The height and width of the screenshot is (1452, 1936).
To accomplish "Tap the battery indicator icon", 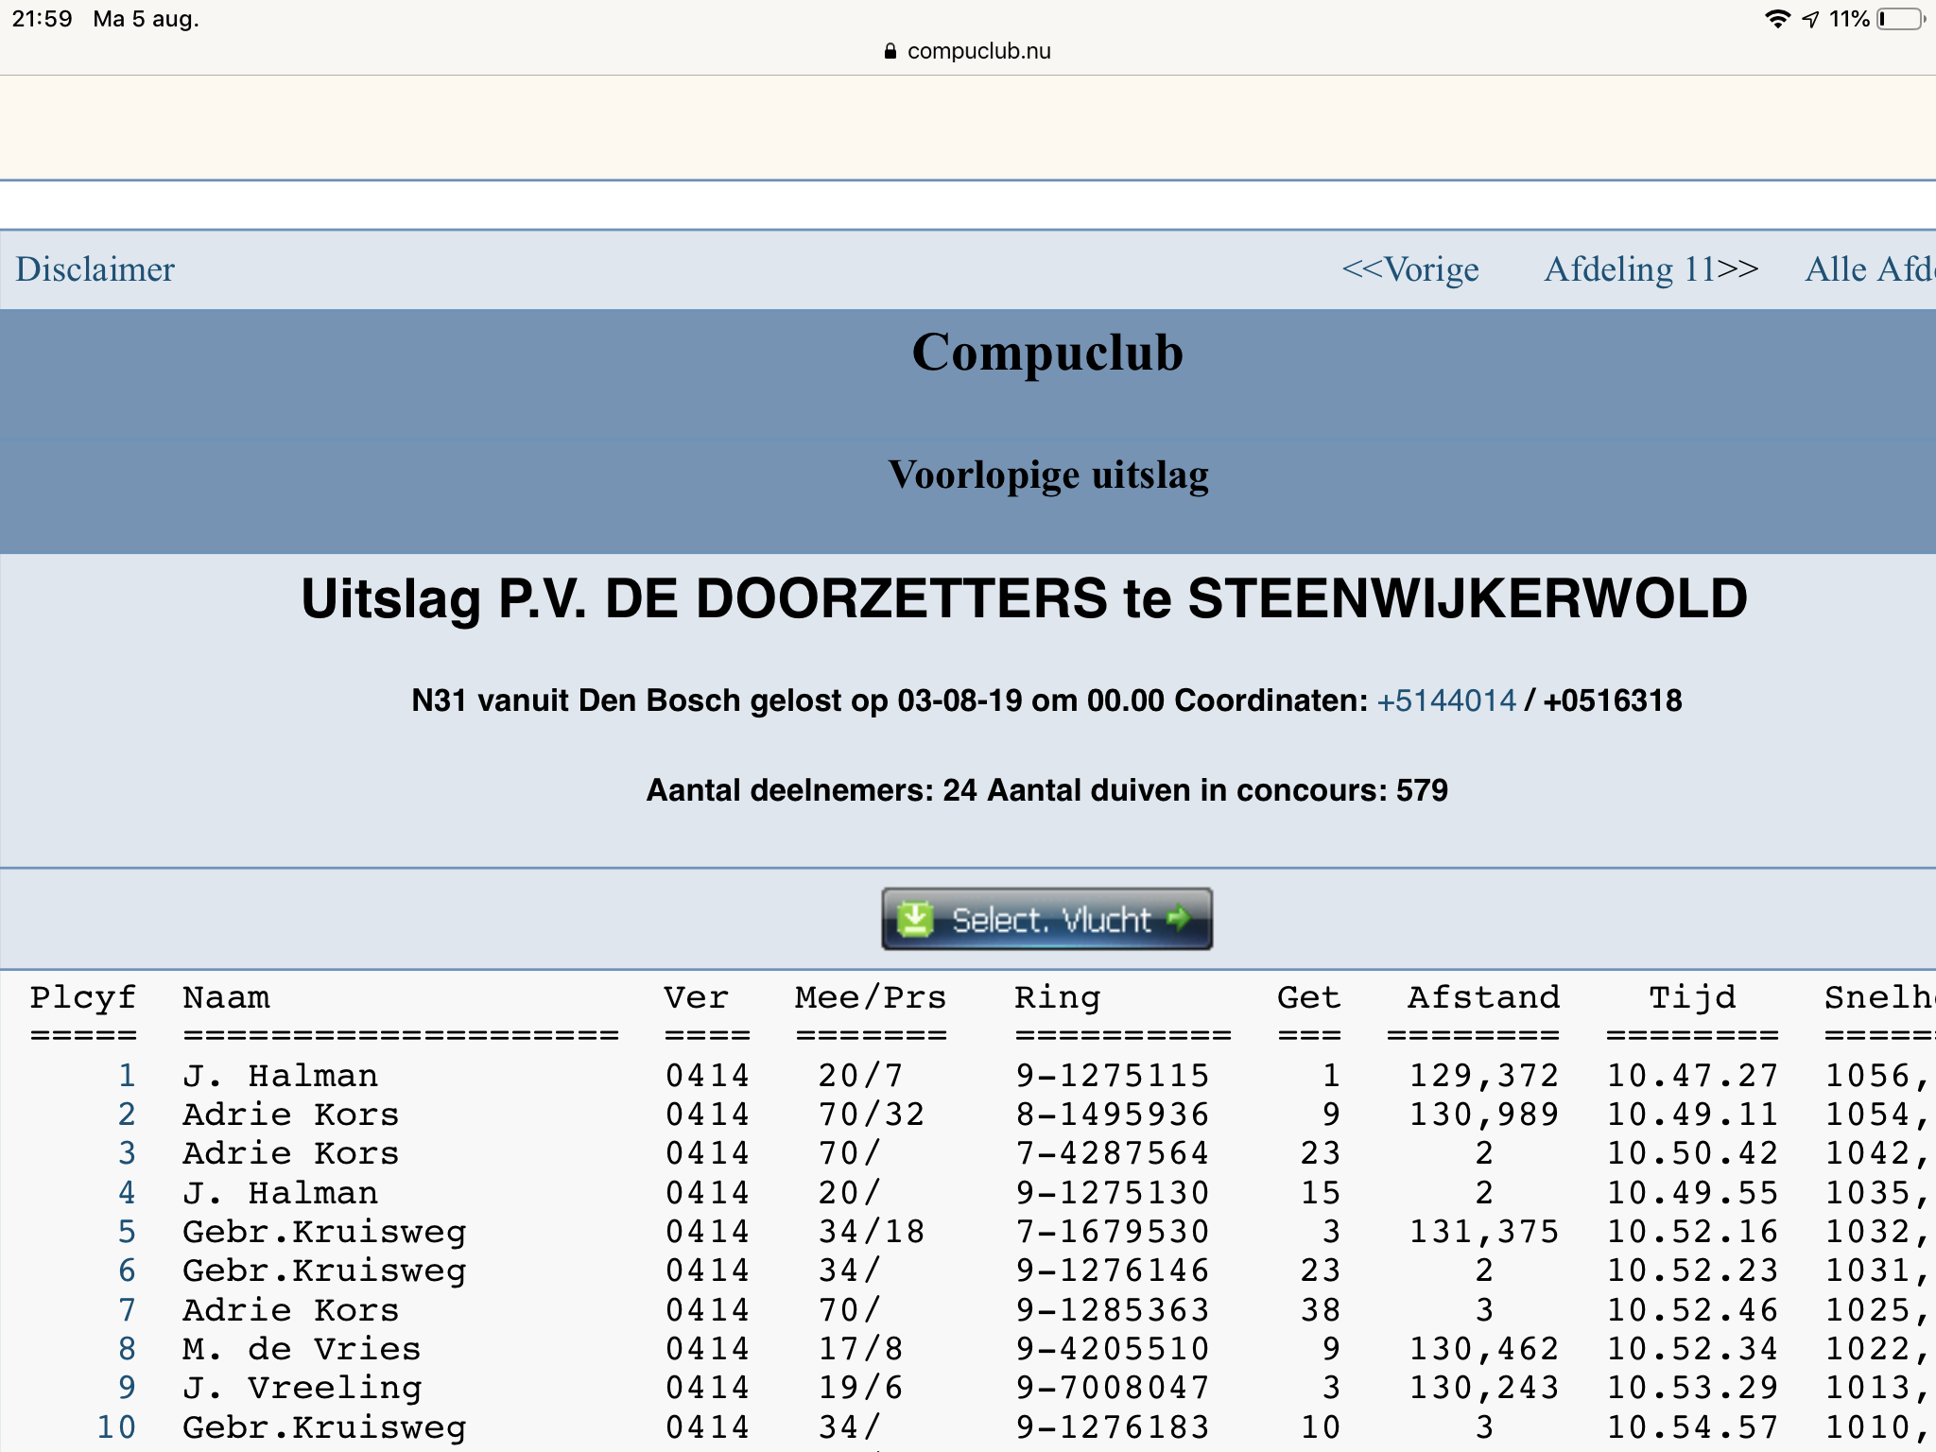I will 1901,19.
